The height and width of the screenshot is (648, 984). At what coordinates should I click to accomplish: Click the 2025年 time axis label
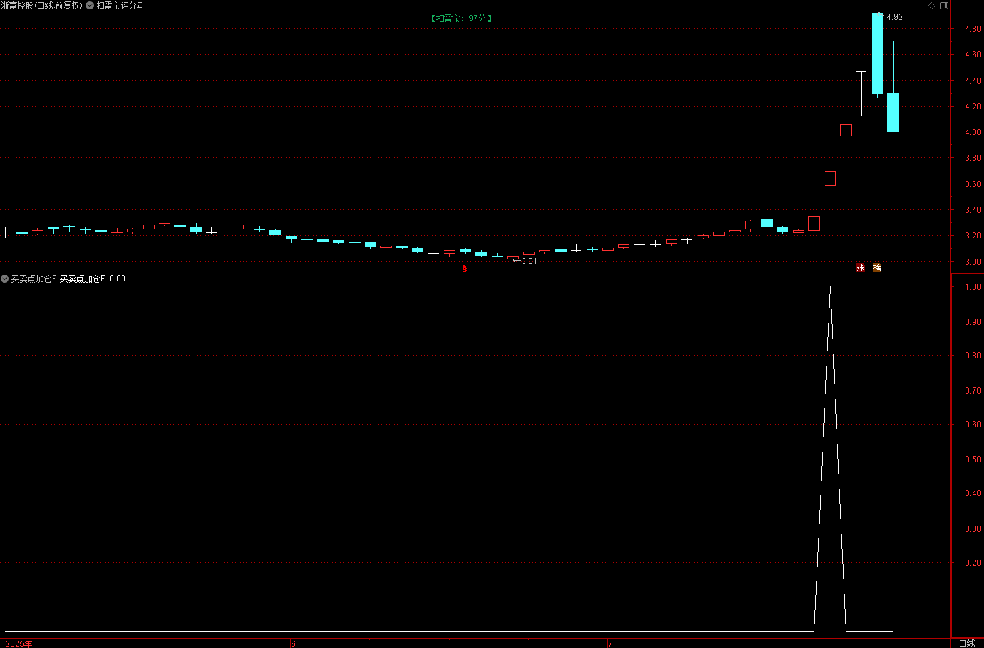pyautogui.click(x=19, y=643)
